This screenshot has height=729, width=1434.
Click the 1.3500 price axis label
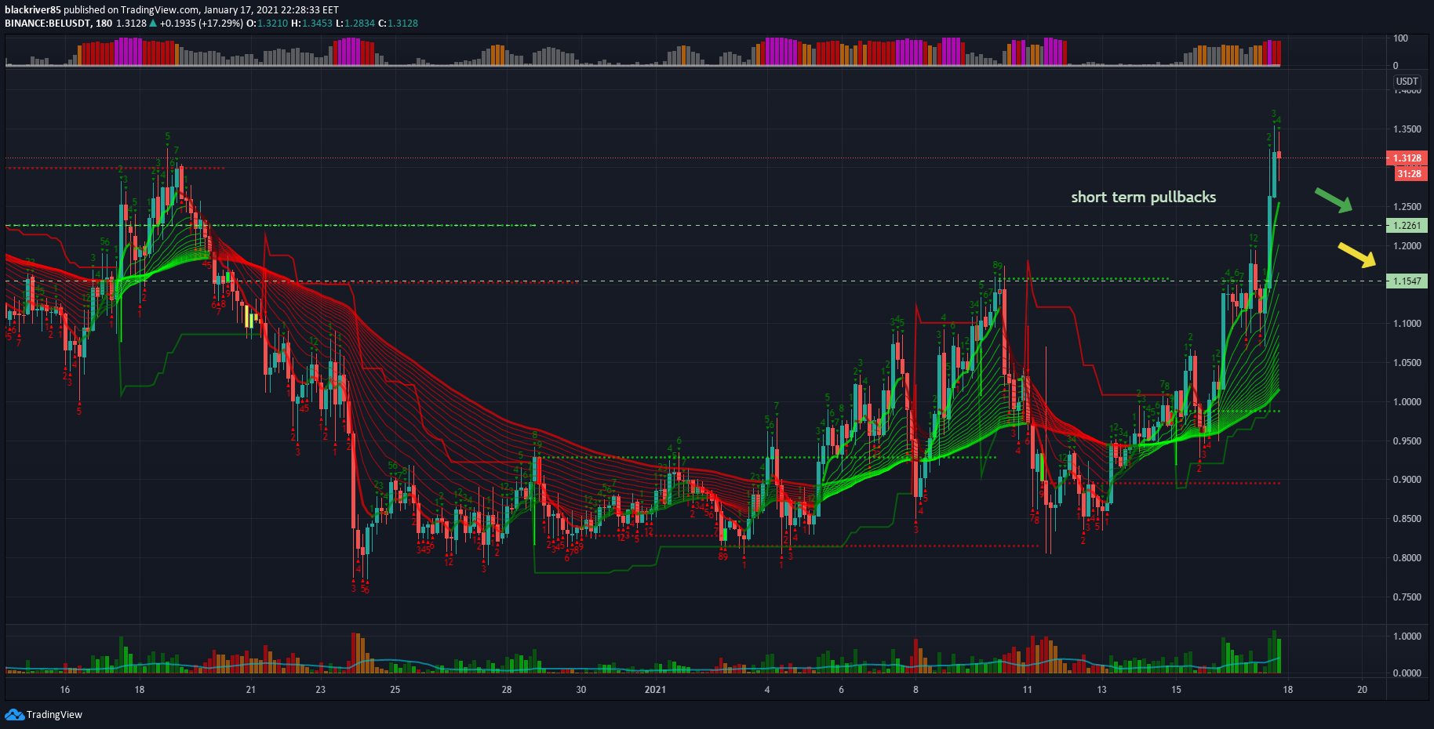[x=1407, y=129]
